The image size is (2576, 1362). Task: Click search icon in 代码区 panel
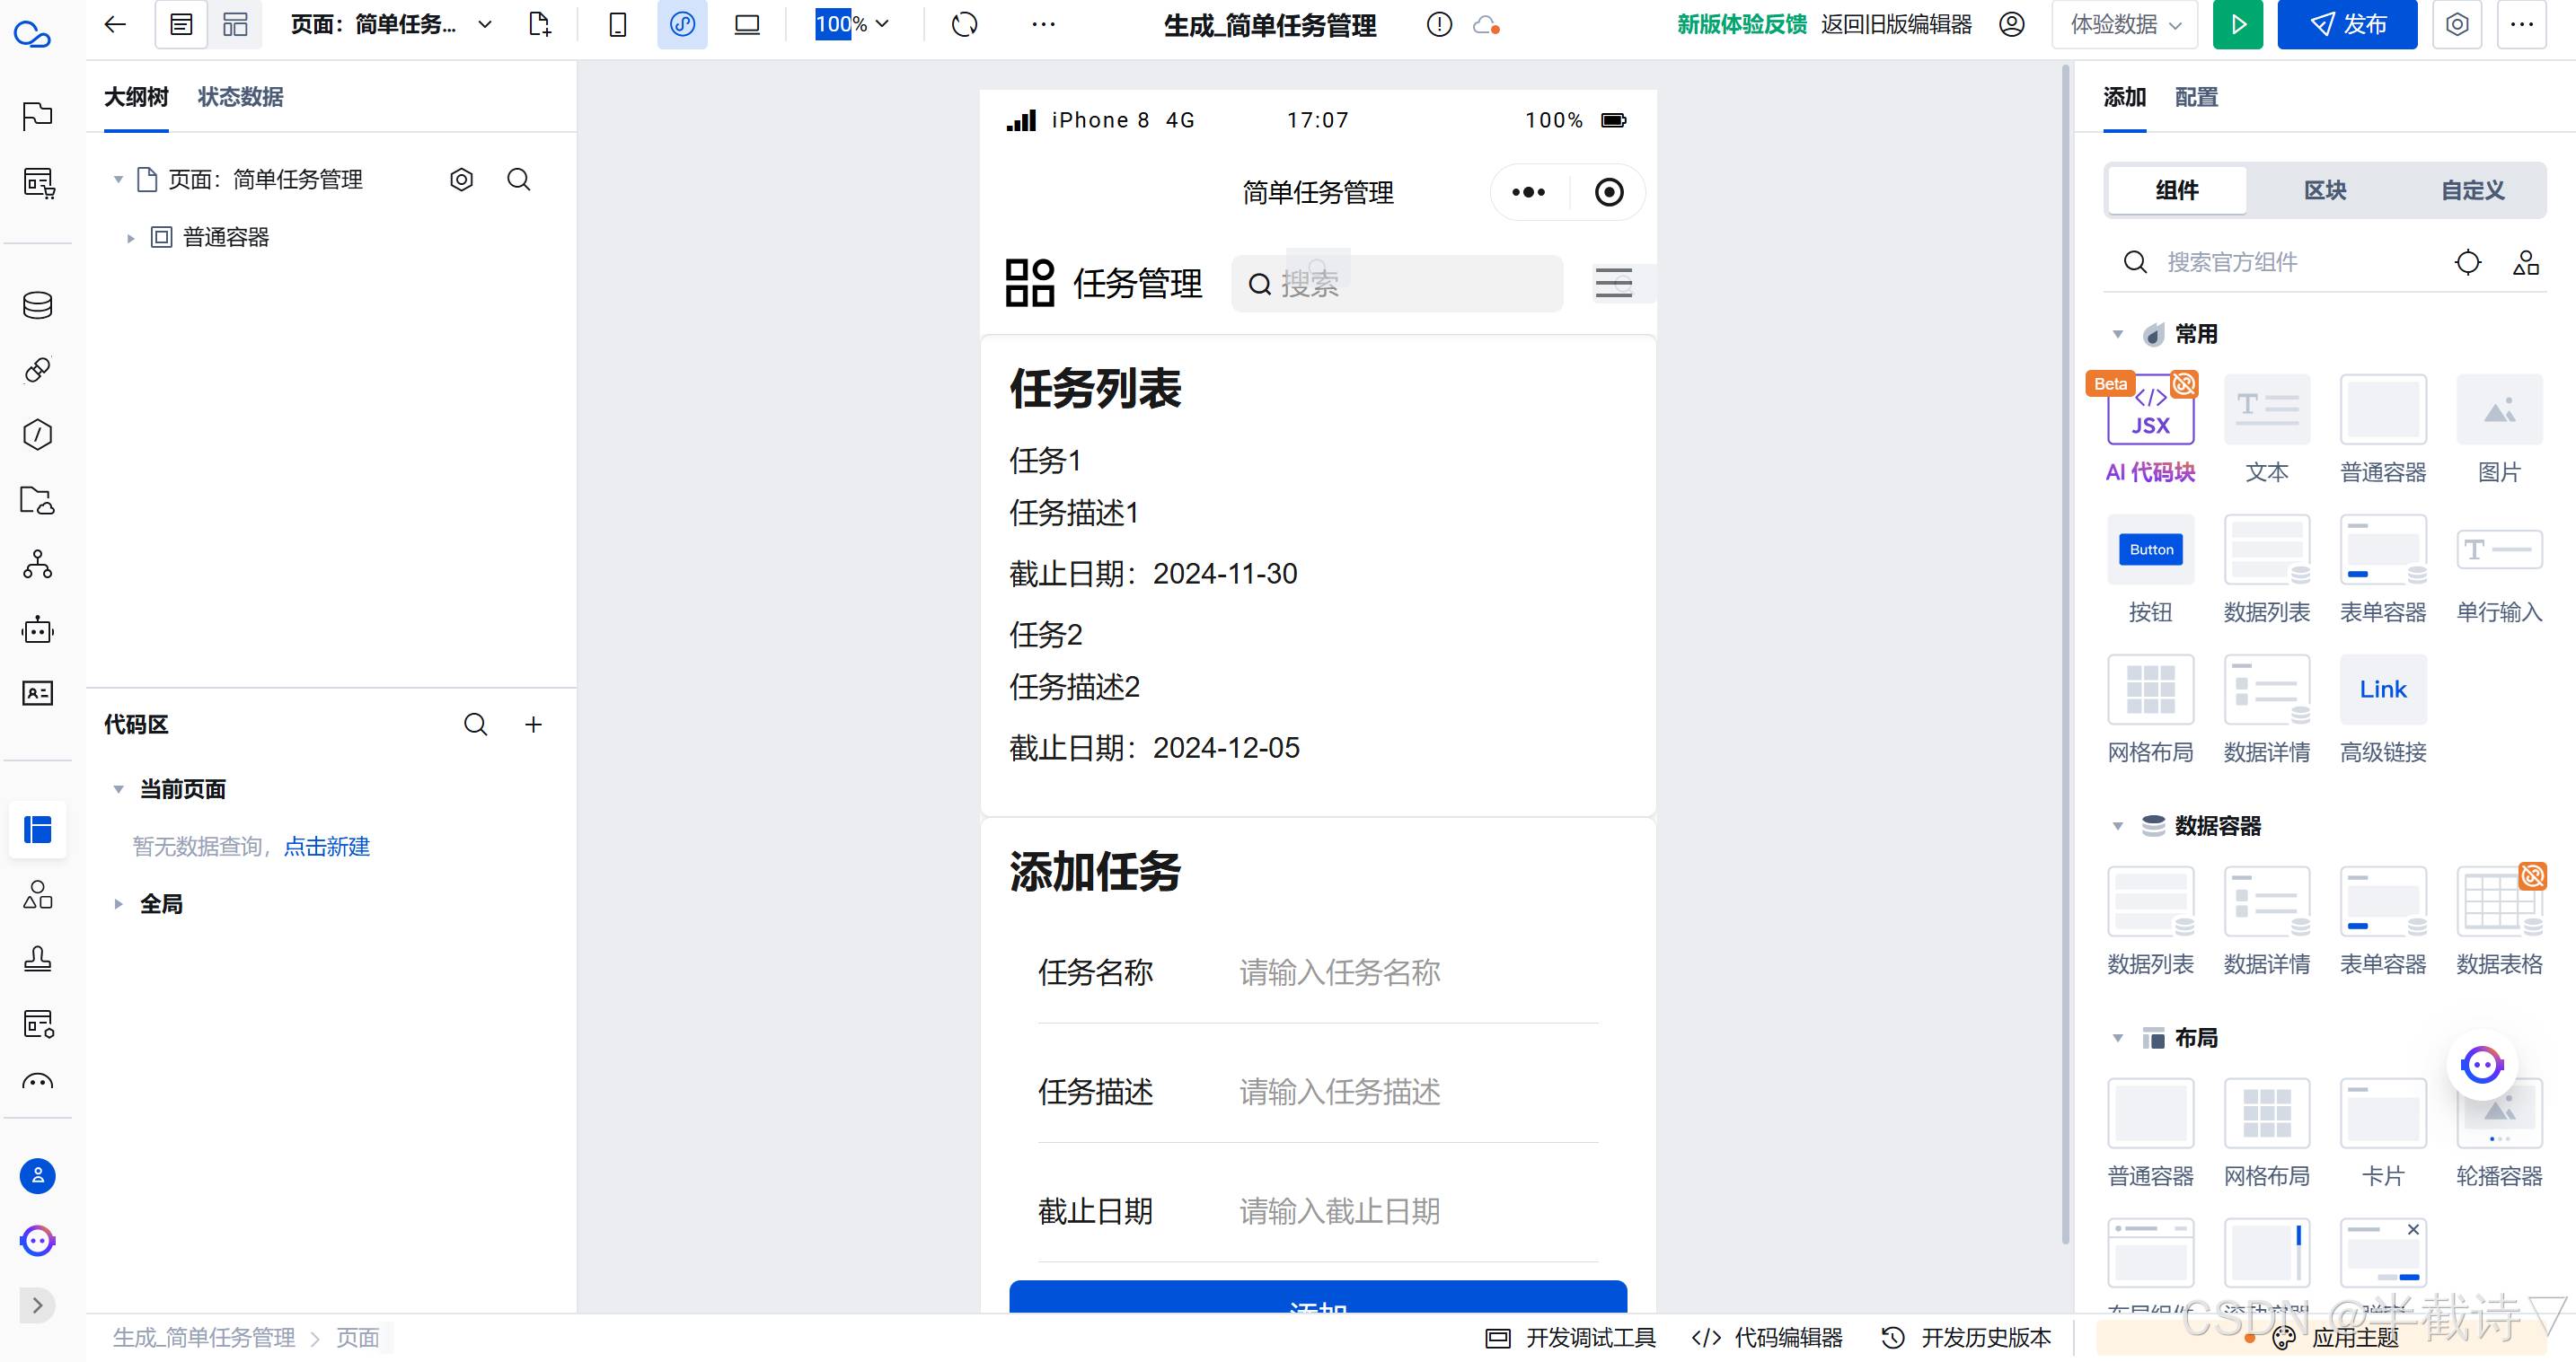pos(476,725)
